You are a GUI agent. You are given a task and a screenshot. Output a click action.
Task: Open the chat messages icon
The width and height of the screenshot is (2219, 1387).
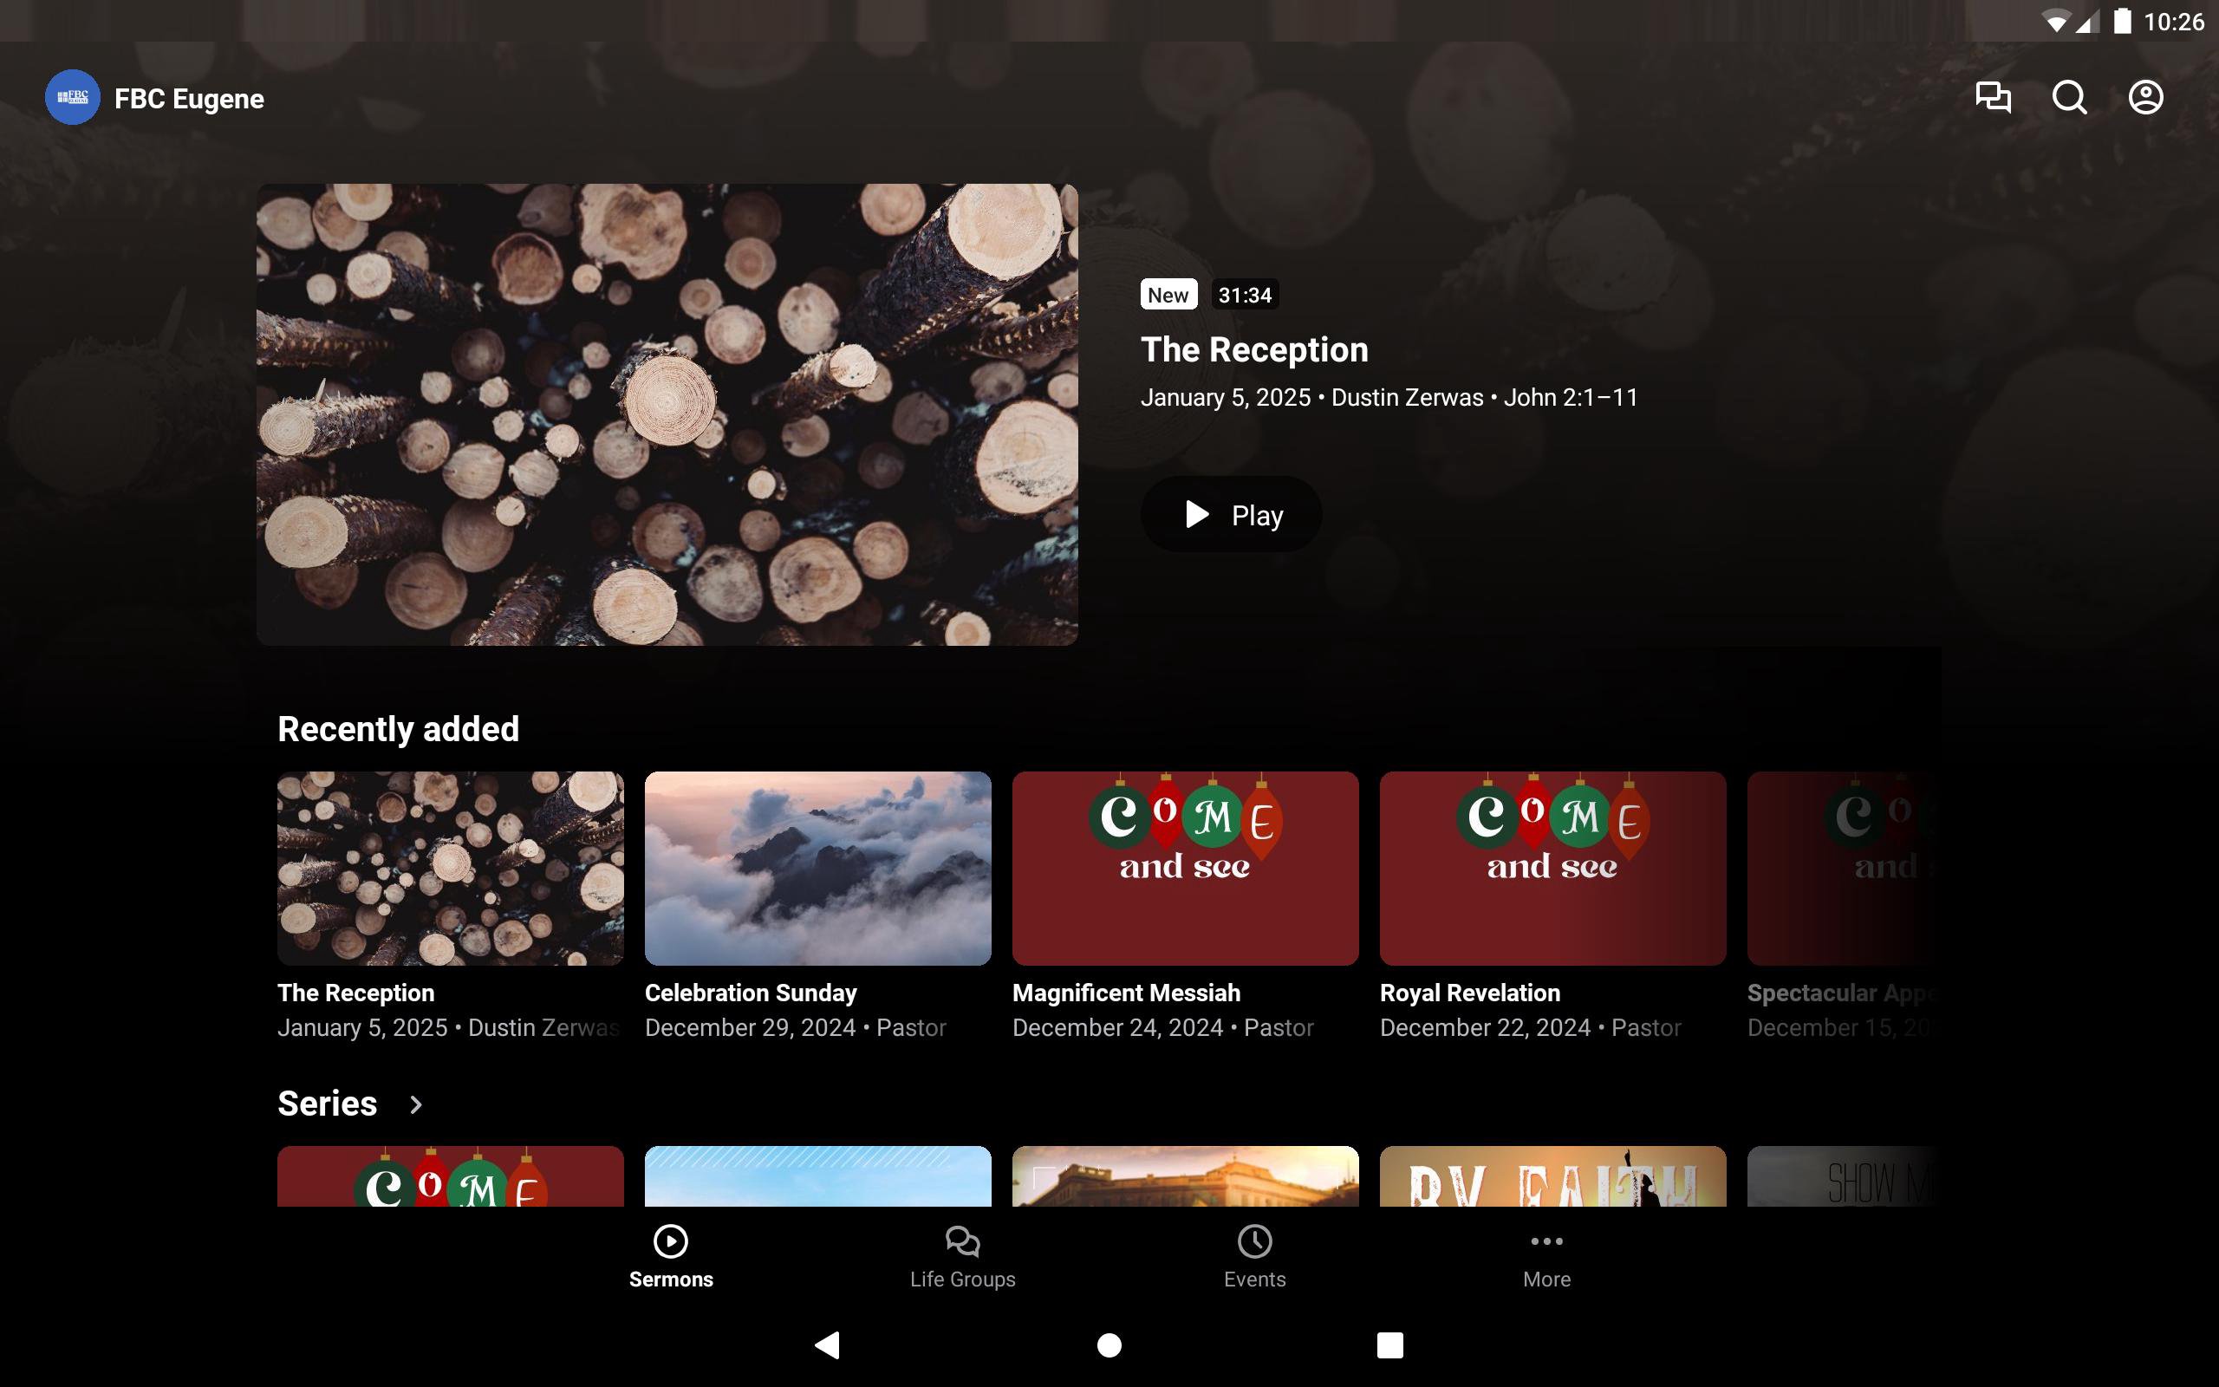tap(1993, 97)
